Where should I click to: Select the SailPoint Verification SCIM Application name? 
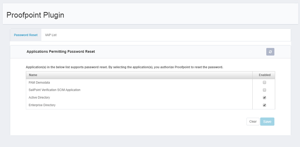point(54,90)
